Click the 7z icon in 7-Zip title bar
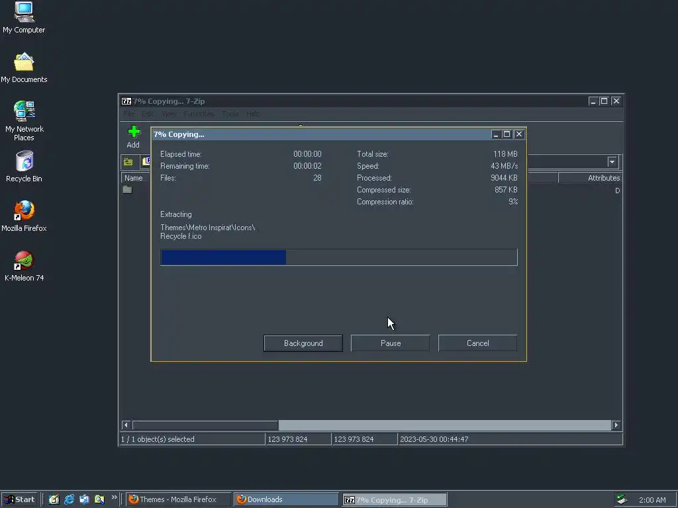The height and width of the screenshot is (508, 678). 126,101
